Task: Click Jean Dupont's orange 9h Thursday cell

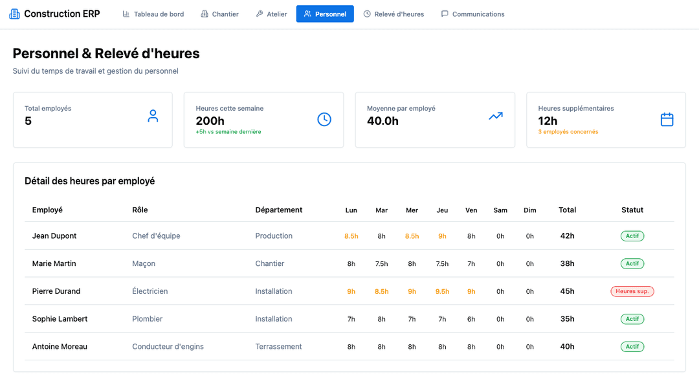Action: [442, 236]
